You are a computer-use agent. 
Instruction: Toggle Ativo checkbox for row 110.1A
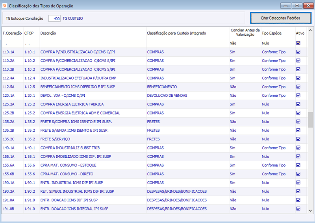tap(298, 52)
